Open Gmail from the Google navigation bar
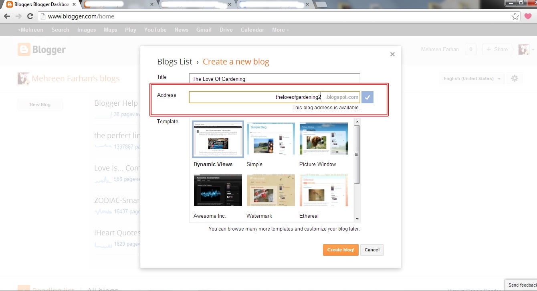This screenshot has height=291, width=537. click(204, 30)
